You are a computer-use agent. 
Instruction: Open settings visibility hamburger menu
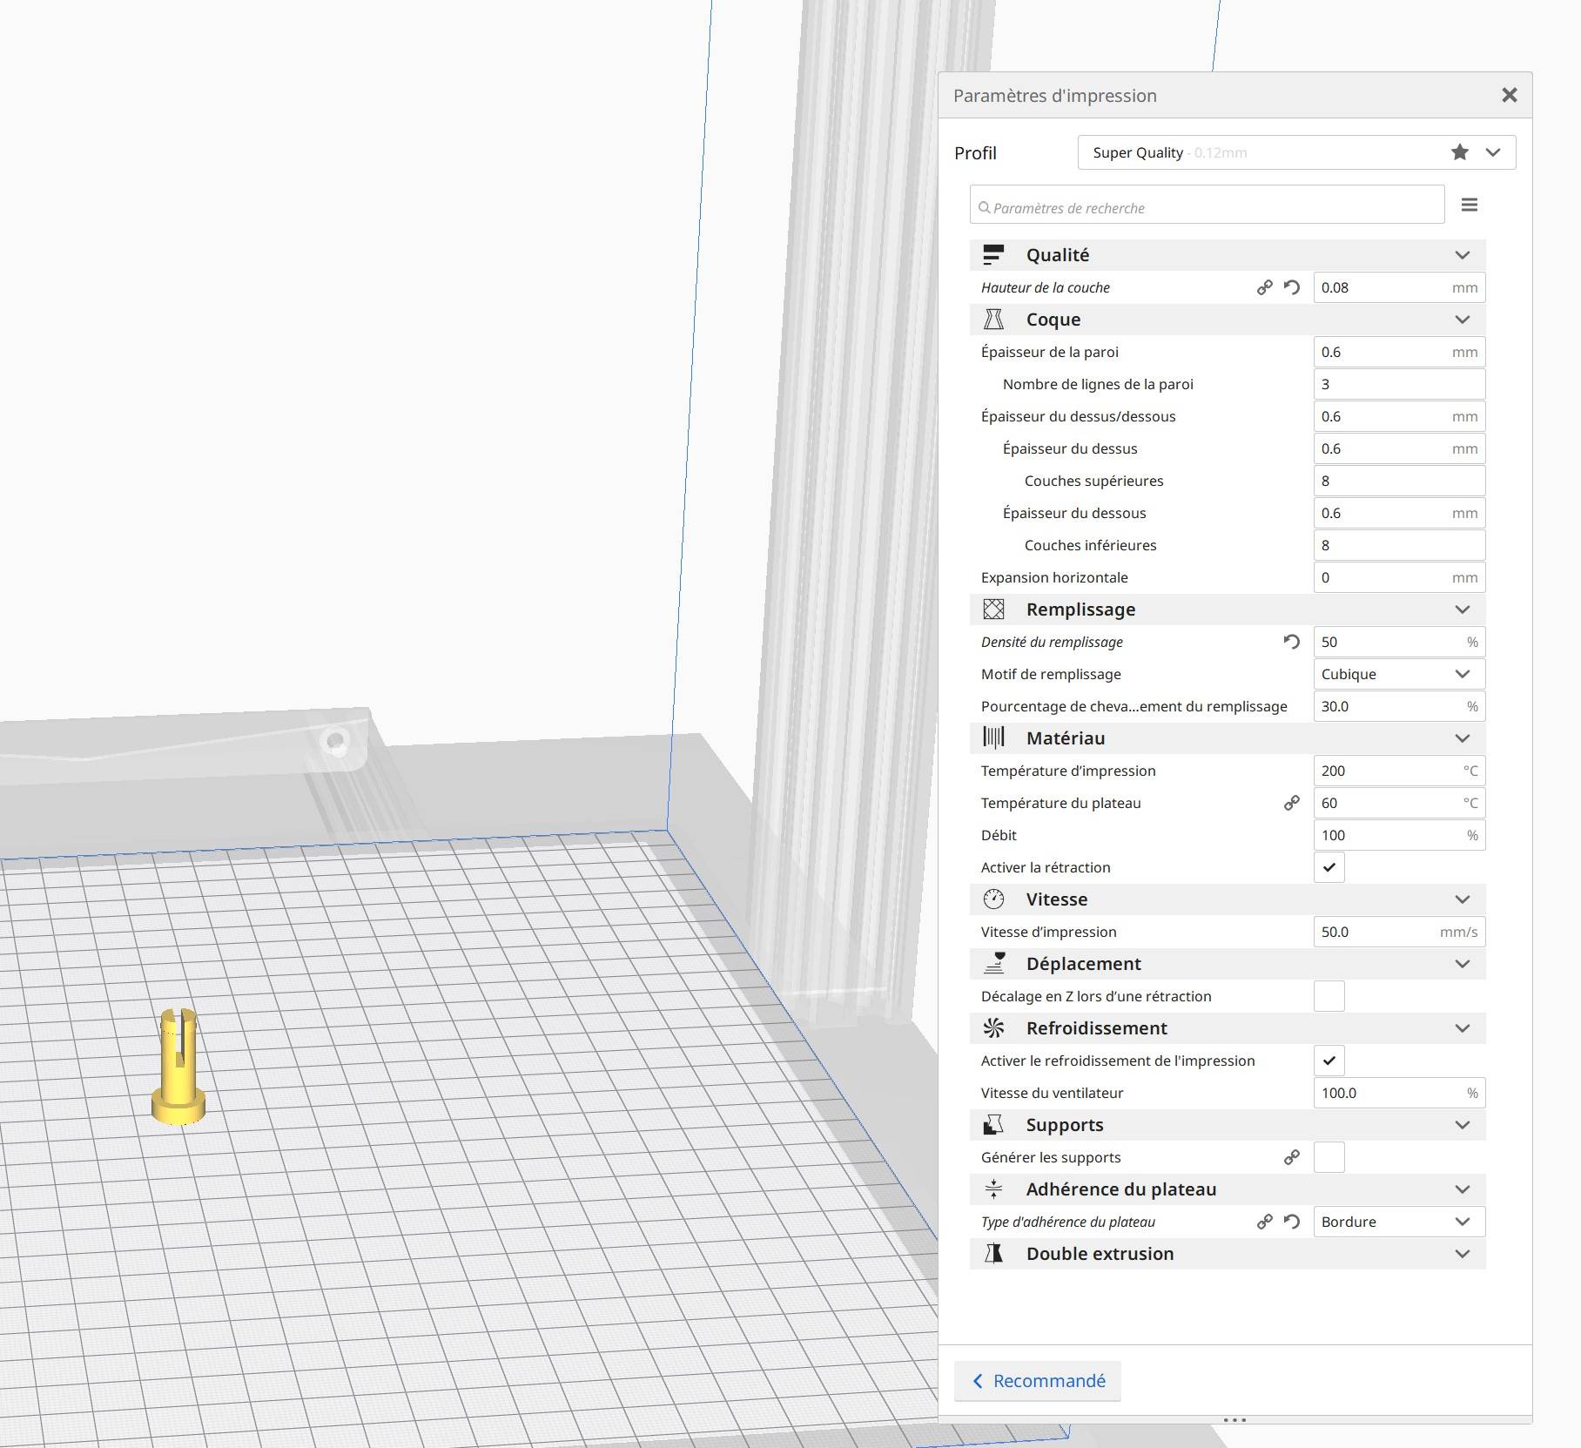[1470, 205]
